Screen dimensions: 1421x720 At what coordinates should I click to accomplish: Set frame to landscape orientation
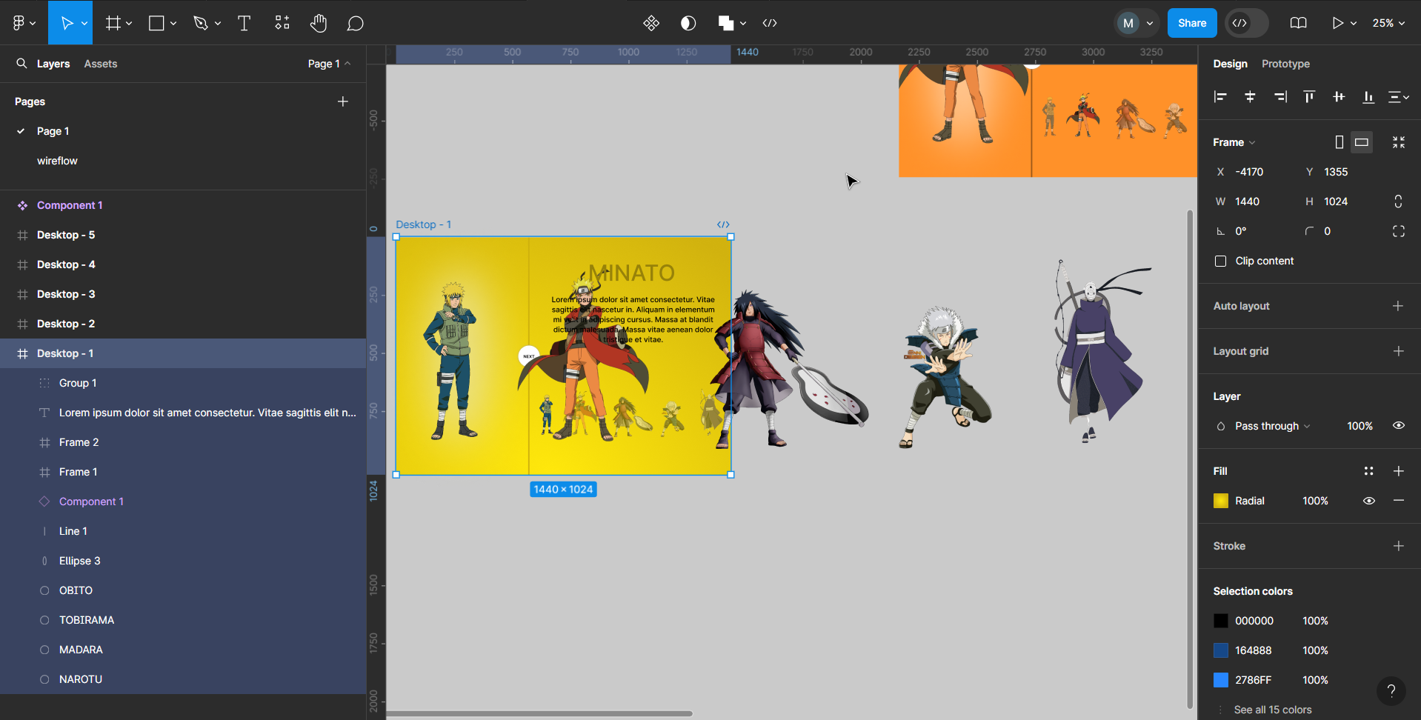click(1362, 142)
